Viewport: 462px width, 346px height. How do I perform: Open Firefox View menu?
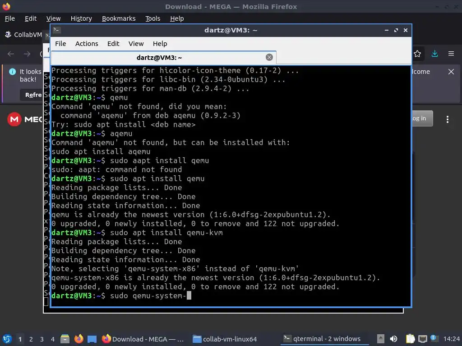[x=53, y=18]
